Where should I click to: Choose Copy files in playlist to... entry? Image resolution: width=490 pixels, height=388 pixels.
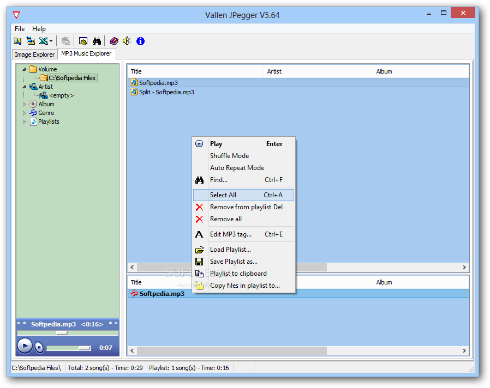point(243,286)
